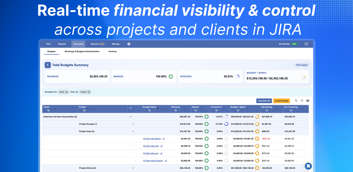
Task: Hide the Remaining column
Action: (x=267, y=110)
